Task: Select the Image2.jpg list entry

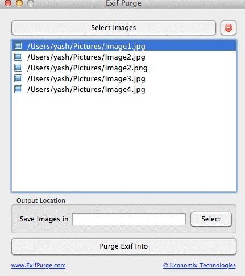Action: (124, 57)
